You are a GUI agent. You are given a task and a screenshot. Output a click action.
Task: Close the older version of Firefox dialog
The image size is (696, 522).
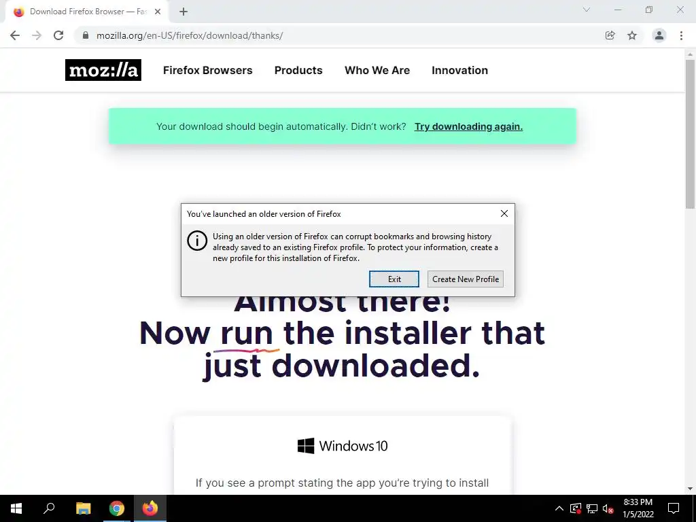504,213
